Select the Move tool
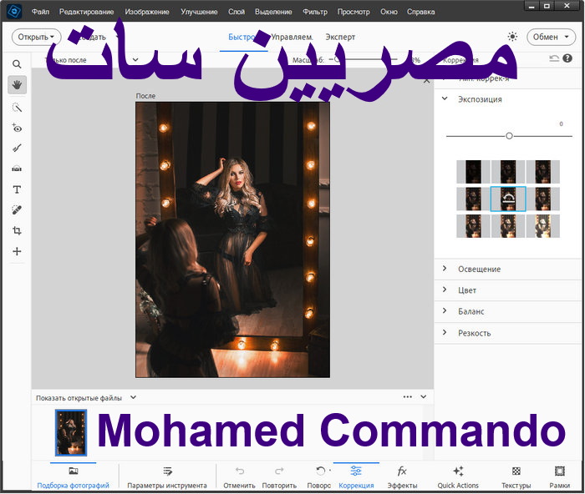The height and width of the screenshot is (494, 585). tap(17, 251)
